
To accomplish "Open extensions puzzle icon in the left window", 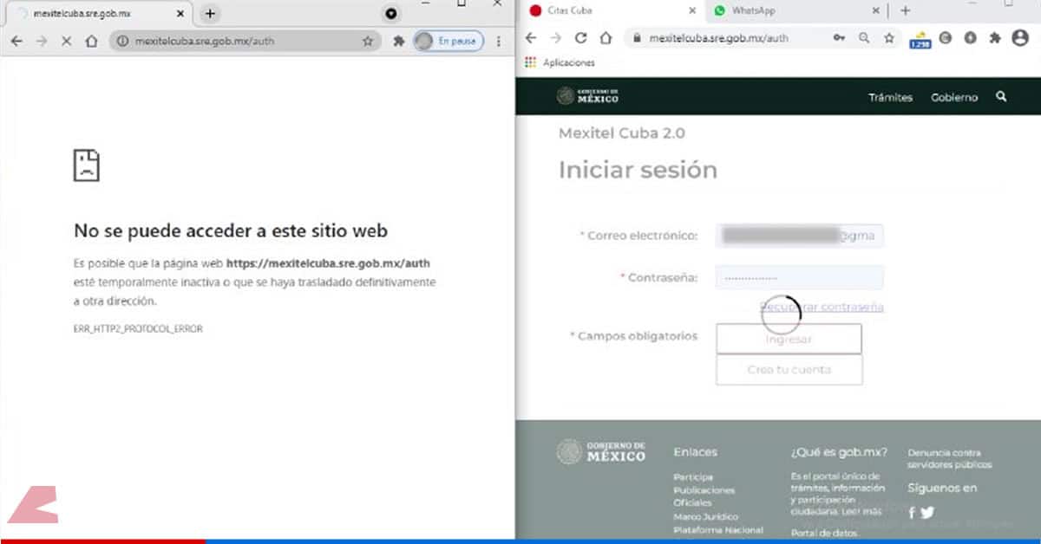I will coord(399,41).
